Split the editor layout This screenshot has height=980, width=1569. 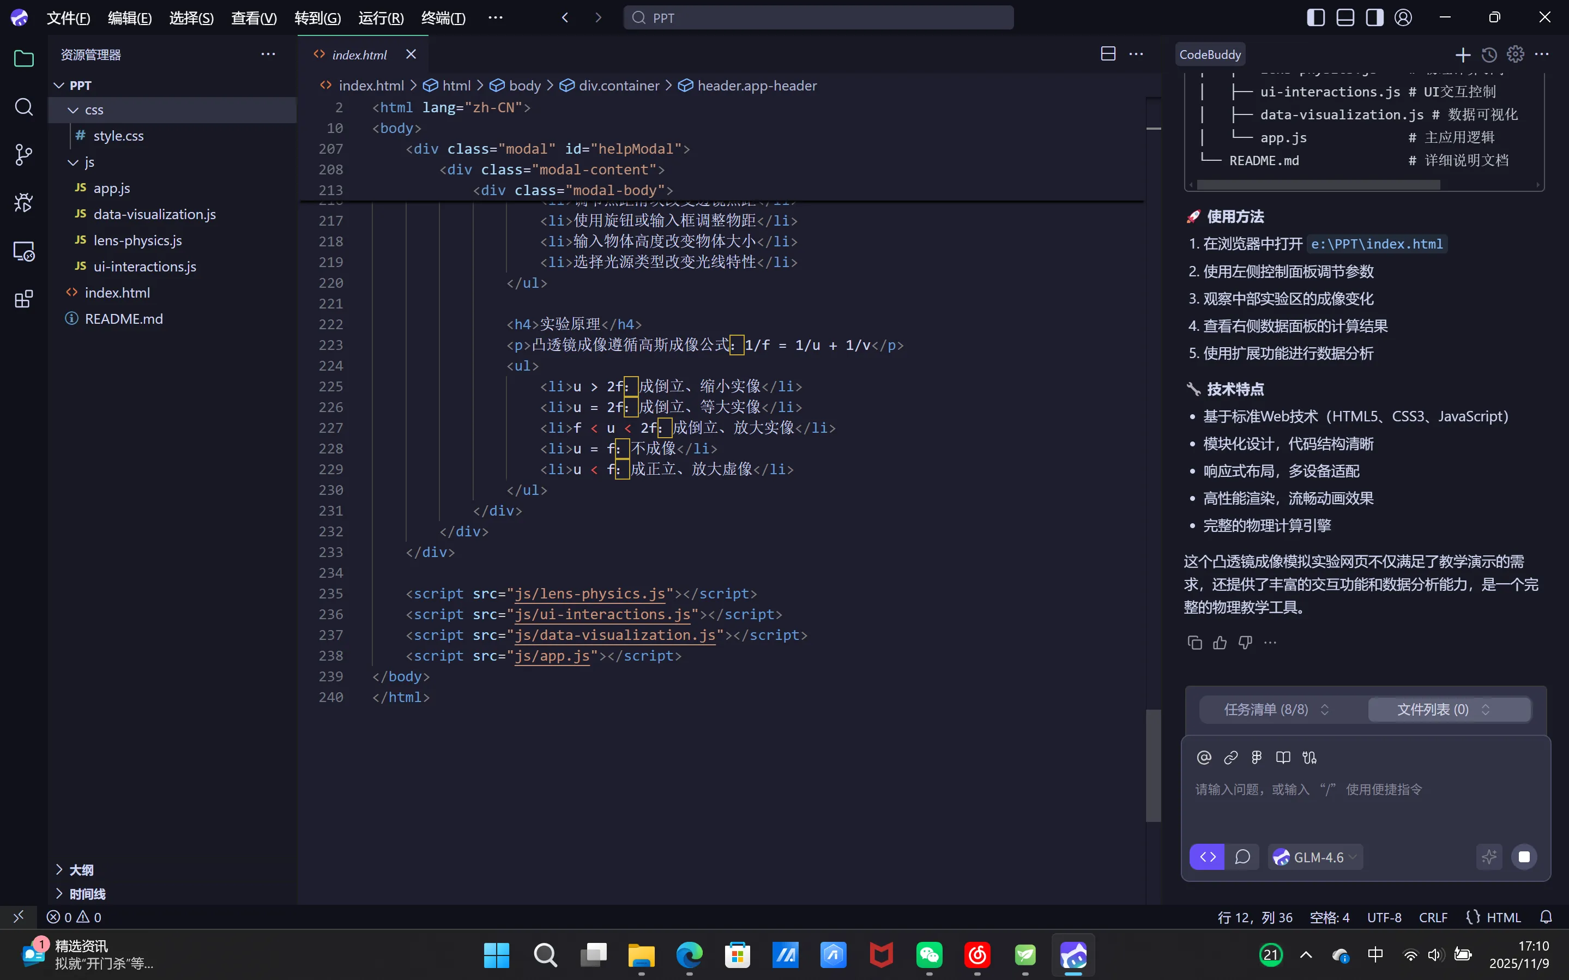coord(1108,54)
